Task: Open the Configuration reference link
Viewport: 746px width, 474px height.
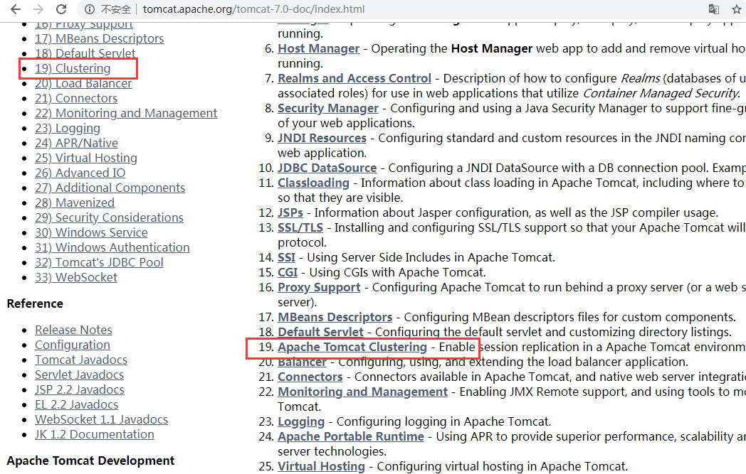Action: 73,345
